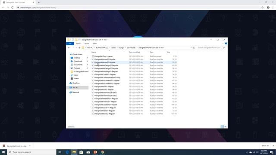
Task: Select the DesignballDocuments01-Regular font file
Action: click(x=107, y=81)
